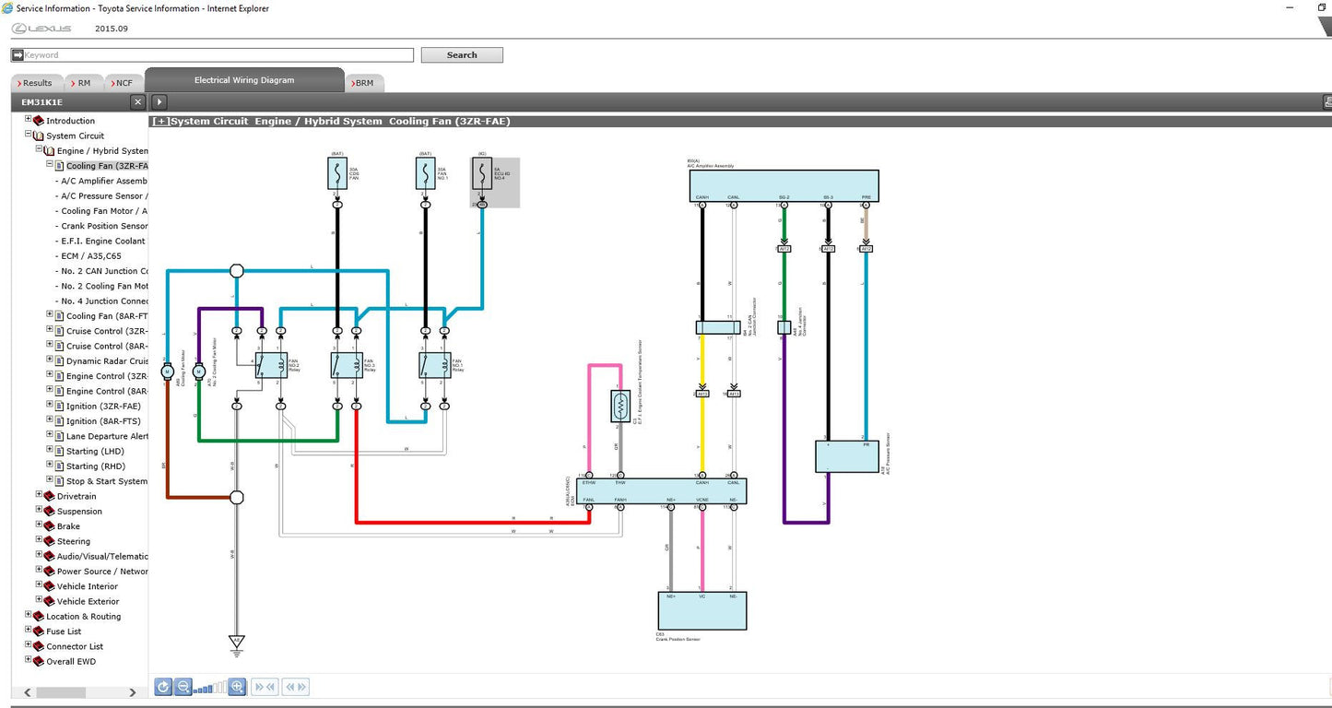Click the play arrow beside the panel header
The image size is (1332, 708).
click(159, 102)
